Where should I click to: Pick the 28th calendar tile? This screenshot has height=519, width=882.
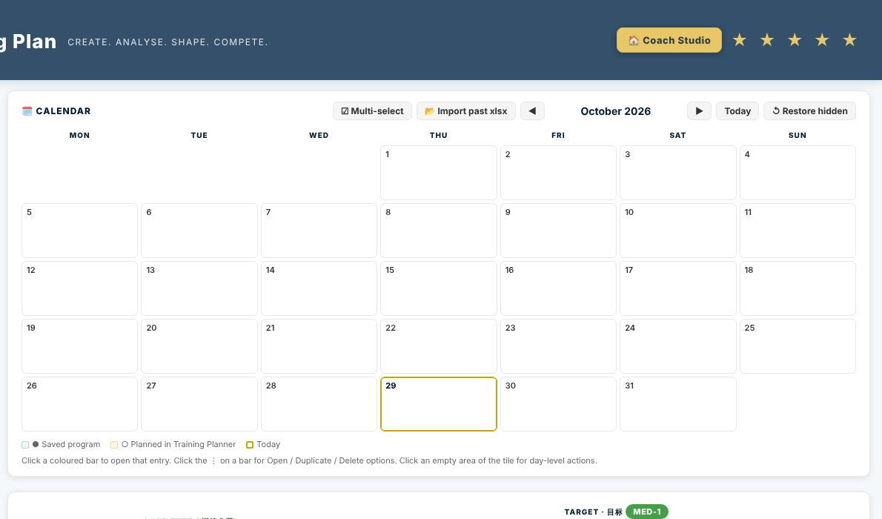coord(319,404)
